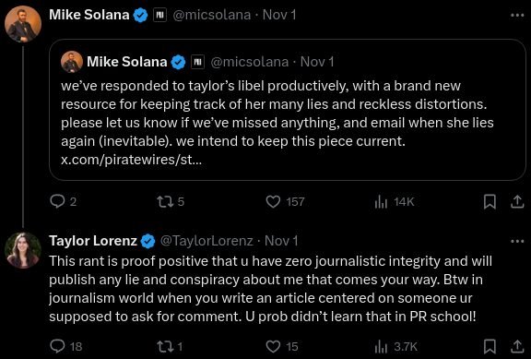Share Taylor Lorenz's reply tweet

[517, 346]
